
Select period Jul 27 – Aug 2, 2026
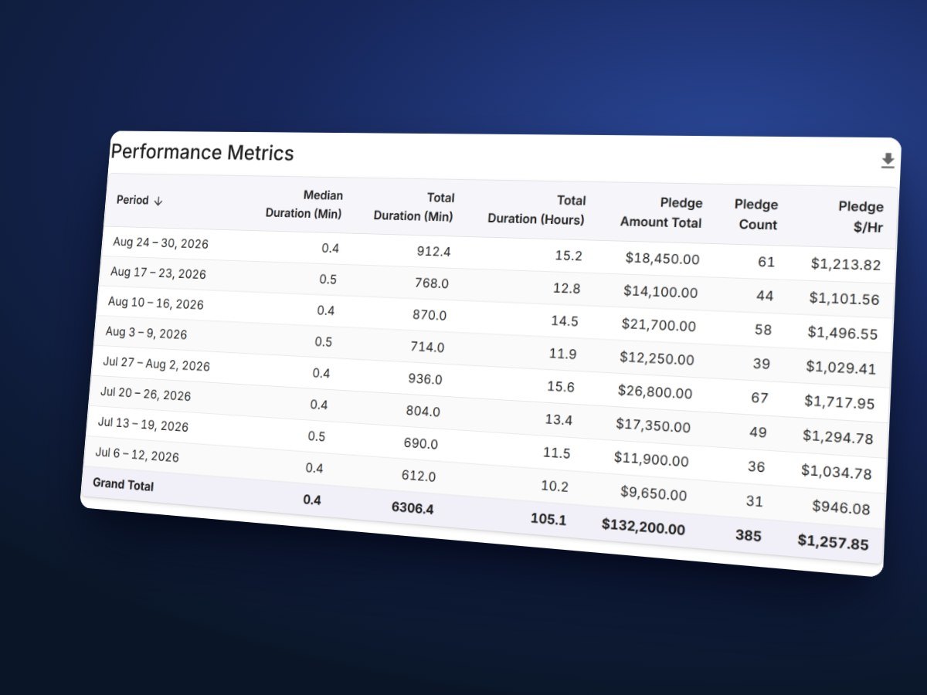coord(156,364)
